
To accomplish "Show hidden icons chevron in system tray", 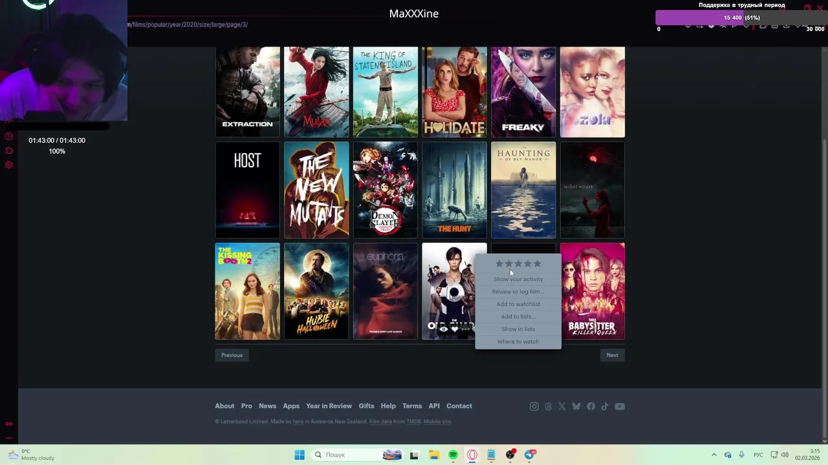I will pos(714,455).
